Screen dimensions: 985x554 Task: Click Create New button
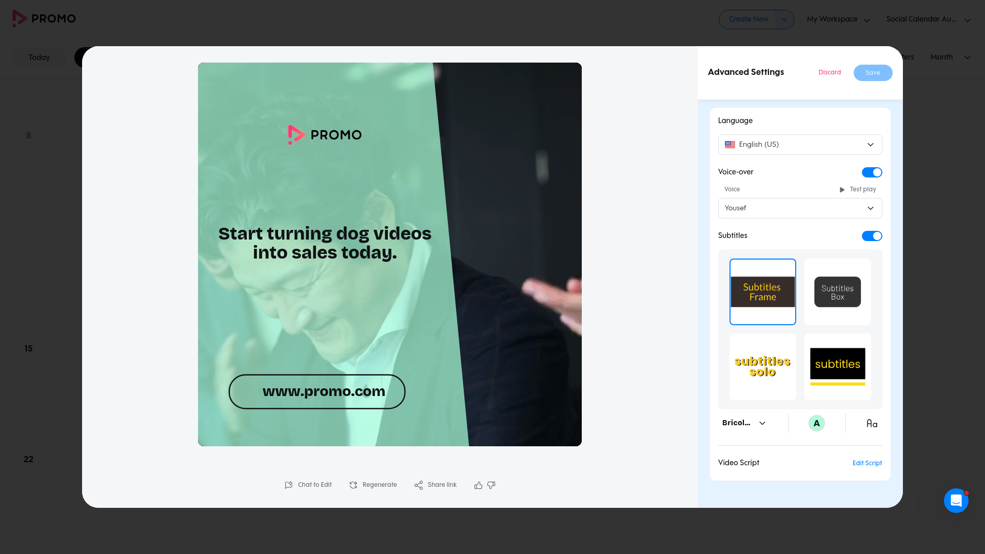click(x=748, y=19)
